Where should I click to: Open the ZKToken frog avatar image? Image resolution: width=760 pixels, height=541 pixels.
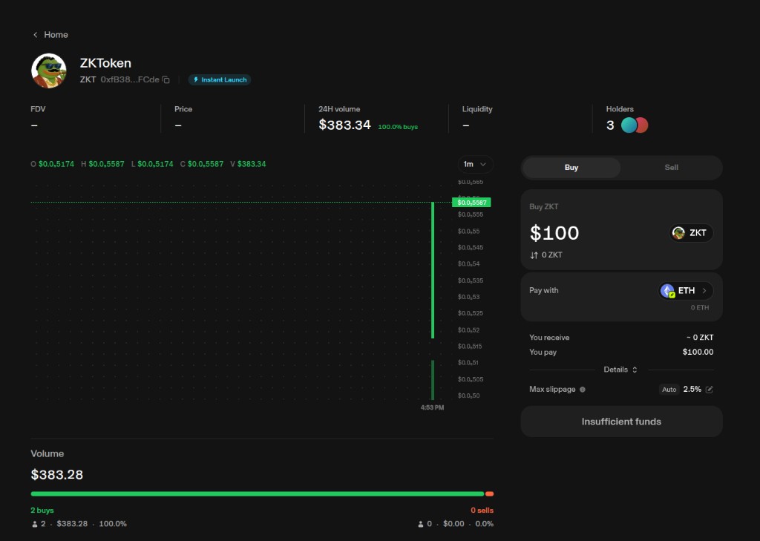[49, 71]
